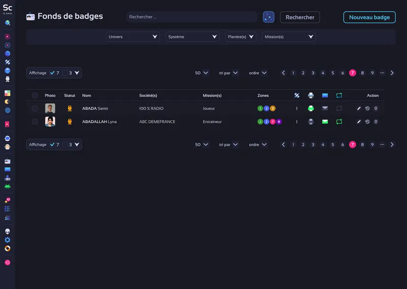Go to page 3 in the bottom pagination

[x=313, y=145]
